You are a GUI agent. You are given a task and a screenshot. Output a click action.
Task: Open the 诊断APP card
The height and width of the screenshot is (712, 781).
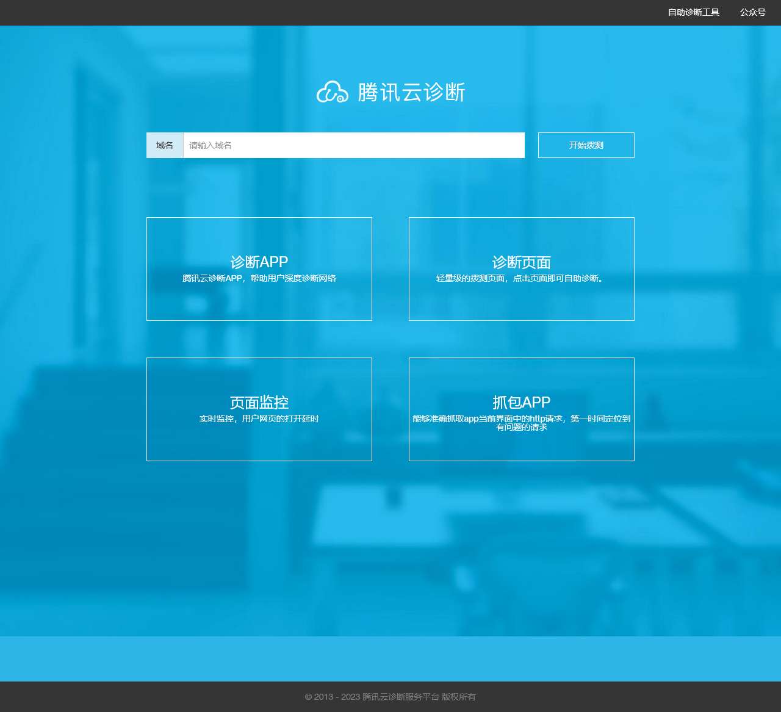click(259, 269)
